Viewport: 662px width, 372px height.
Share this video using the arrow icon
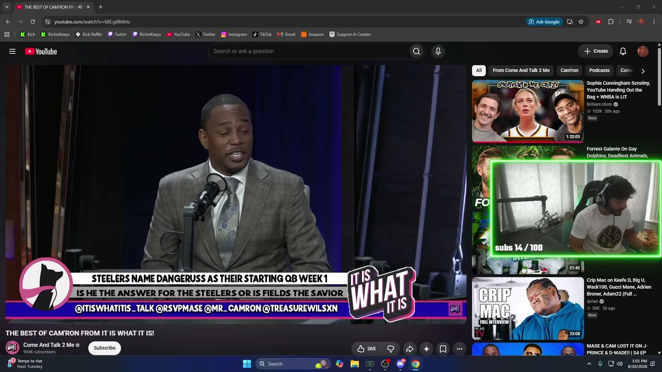[x=410, y=349]
